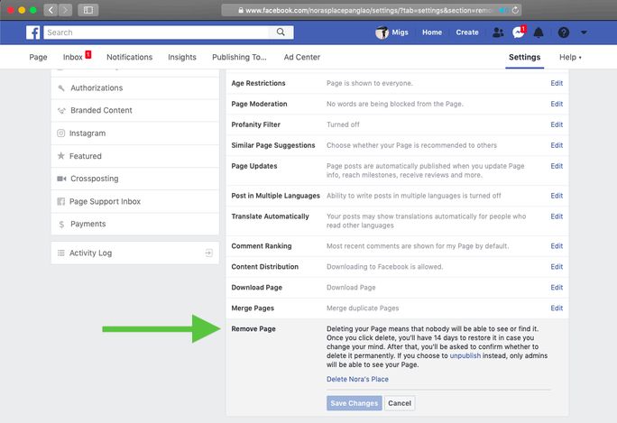The image size is (617, 423).
Task: Click the help question mark icon
Action: [564, 32]
